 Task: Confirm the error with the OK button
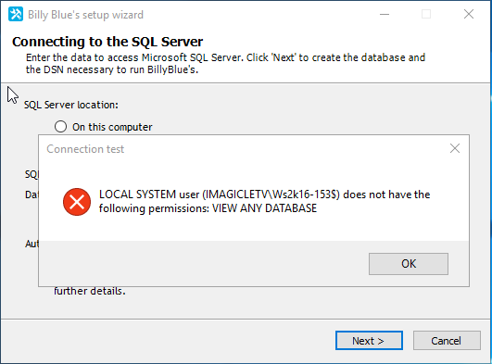409,264
